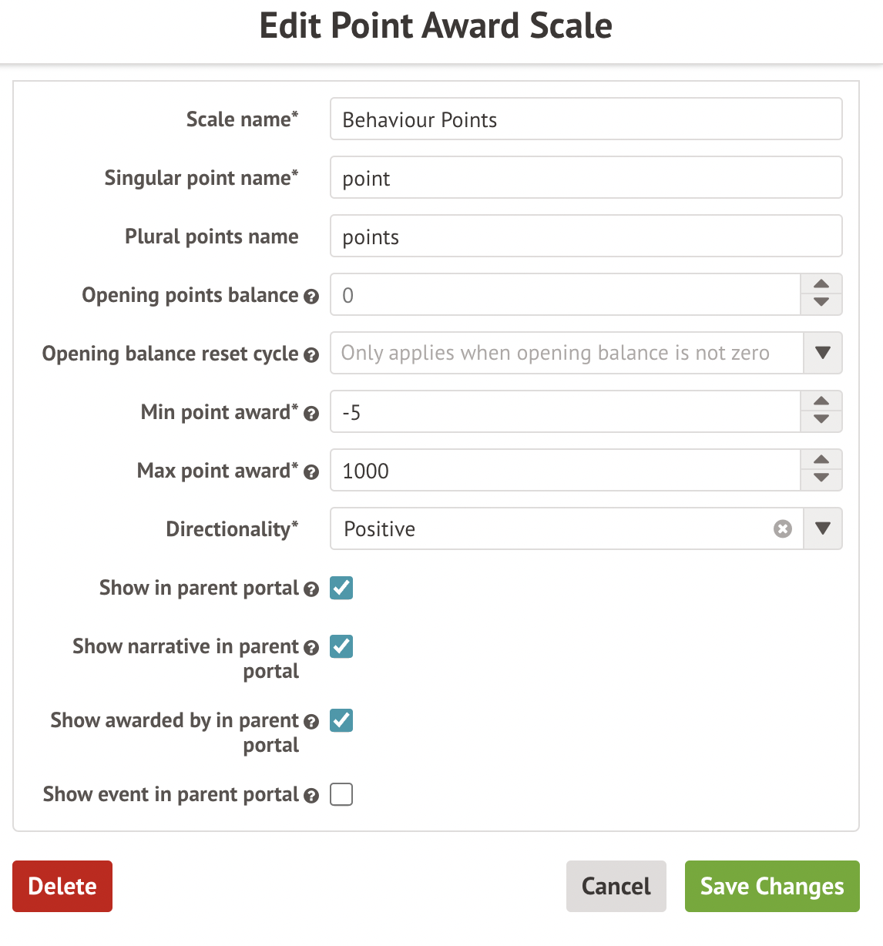Click help icon for Show awarded by in parent portal
The height and width of the screenshot is (946, 883).
[311, 722]
